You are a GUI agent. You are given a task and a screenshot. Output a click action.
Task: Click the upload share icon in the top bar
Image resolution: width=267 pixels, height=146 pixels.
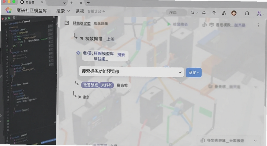(x=224, y=13)
